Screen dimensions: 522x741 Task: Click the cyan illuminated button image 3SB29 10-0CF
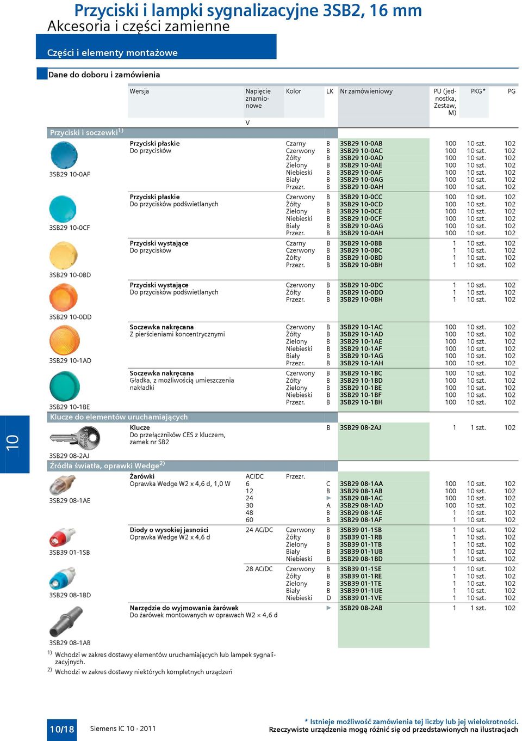tap(63, 209)
